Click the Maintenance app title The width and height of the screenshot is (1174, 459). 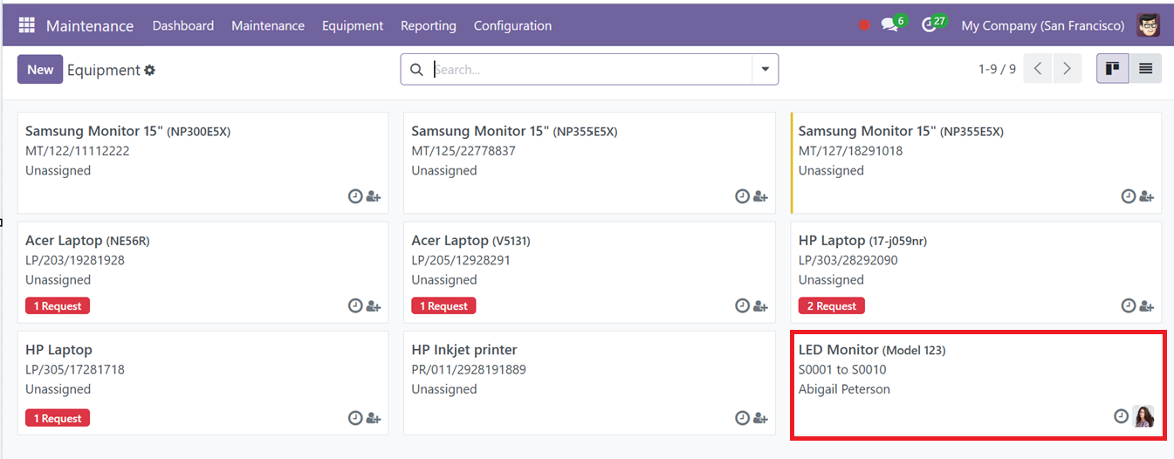90,25
